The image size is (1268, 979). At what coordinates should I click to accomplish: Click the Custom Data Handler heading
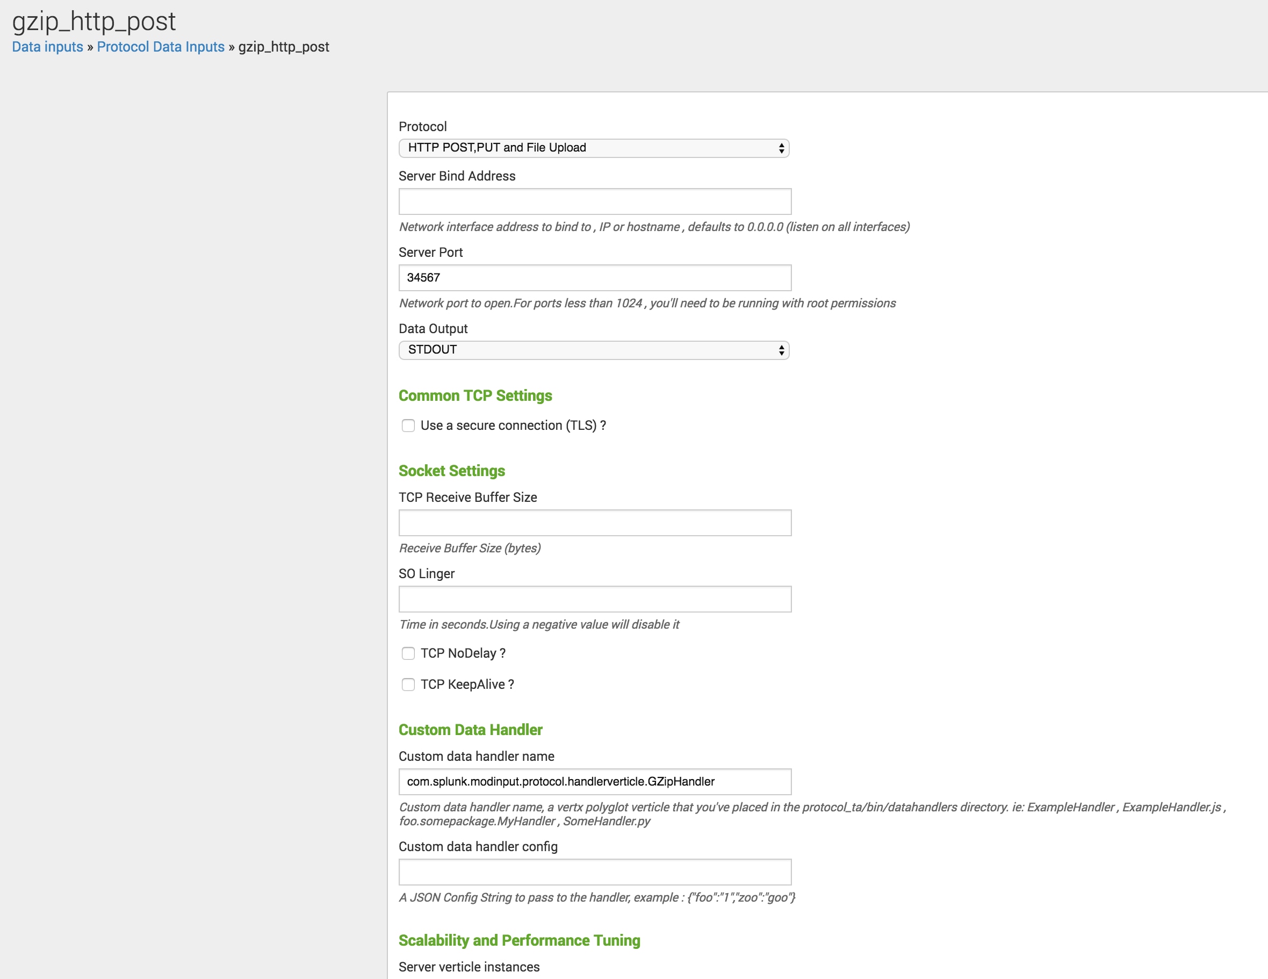470,730
